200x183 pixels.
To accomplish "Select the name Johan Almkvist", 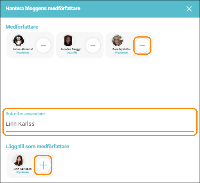I will coord(22,49).
